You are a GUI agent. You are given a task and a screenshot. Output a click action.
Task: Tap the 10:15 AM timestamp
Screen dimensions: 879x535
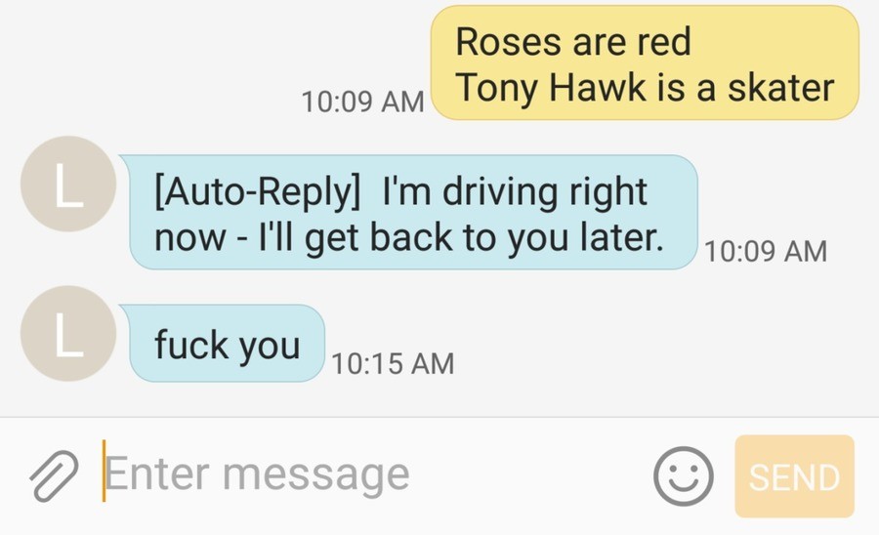pyautogui.click(x=393, y=363)
